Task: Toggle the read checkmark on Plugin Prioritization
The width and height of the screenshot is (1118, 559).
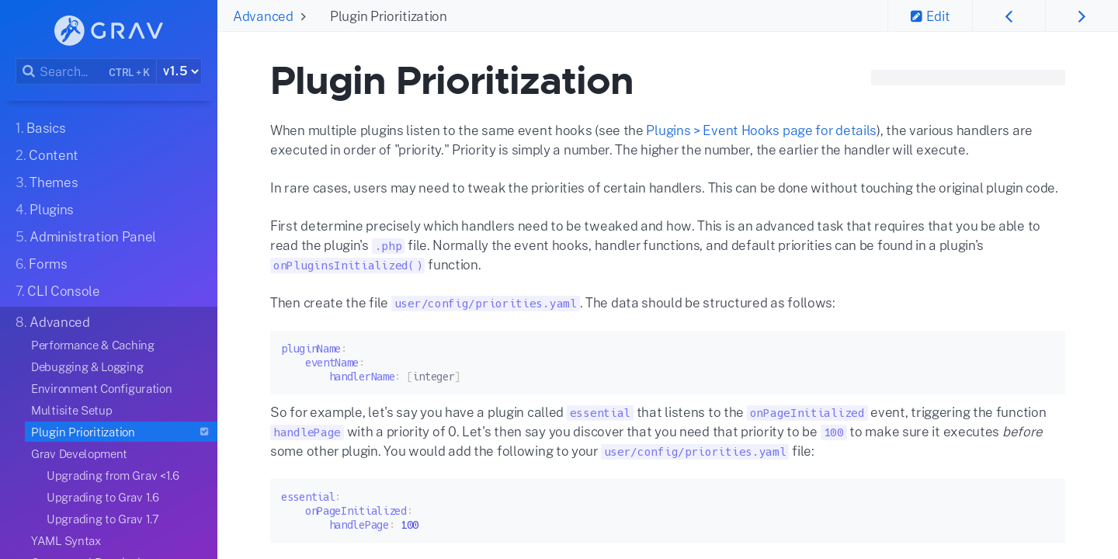Action: (x=204, y=432)
